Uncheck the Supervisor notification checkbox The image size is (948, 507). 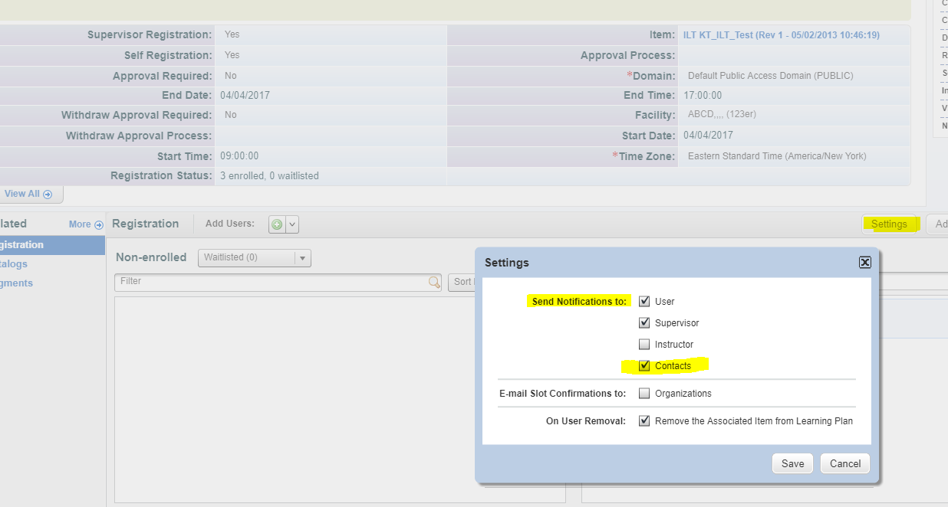(x=644, y=322)
